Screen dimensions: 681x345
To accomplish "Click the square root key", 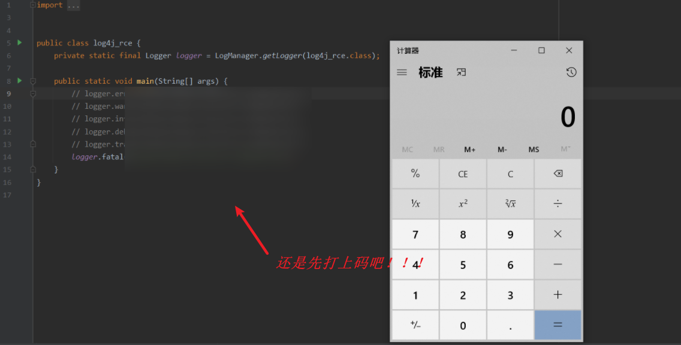I will [x=510, y=204].
